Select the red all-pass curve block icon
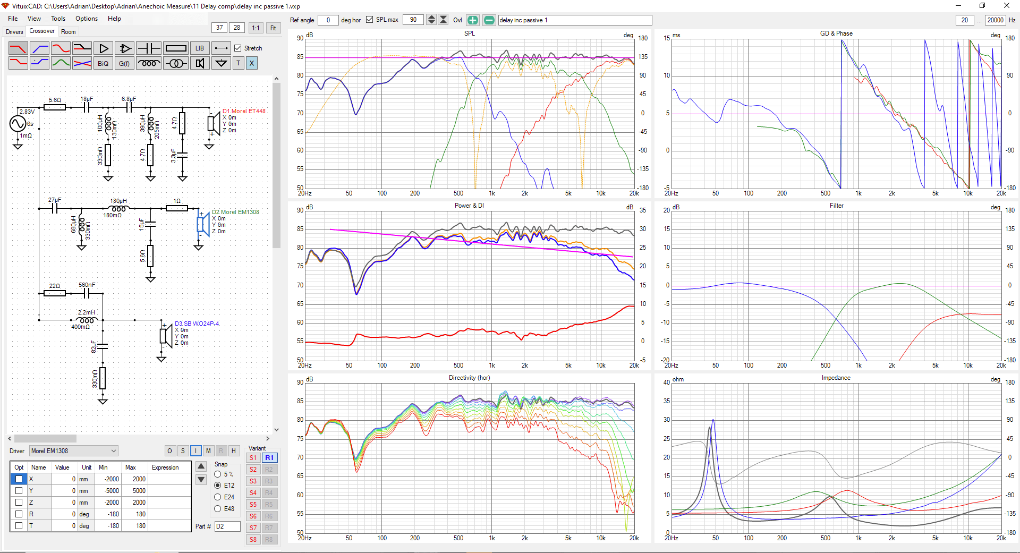The height and width of the screenshot is (553, 1020). (x=61, y=48)
